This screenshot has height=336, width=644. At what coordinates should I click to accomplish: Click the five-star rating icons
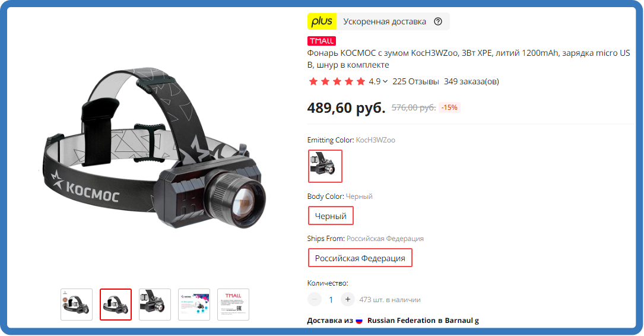(337, 81)
